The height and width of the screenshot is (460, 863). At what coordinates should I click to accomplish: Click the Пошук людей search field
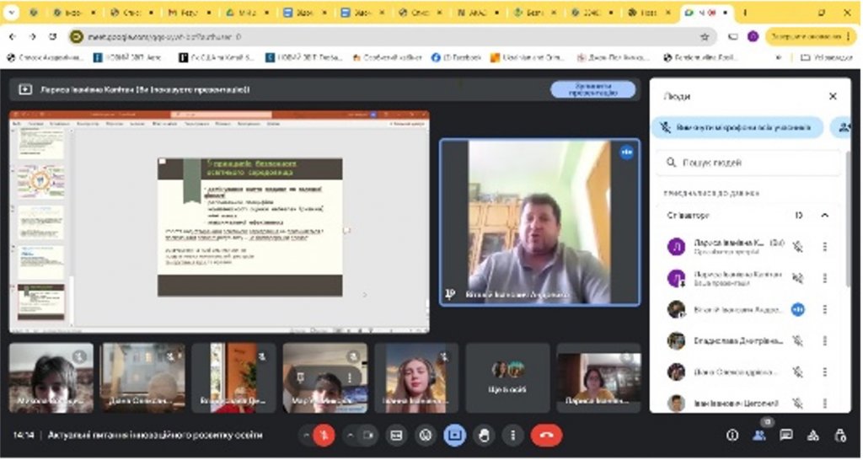[x=750, y=162]
